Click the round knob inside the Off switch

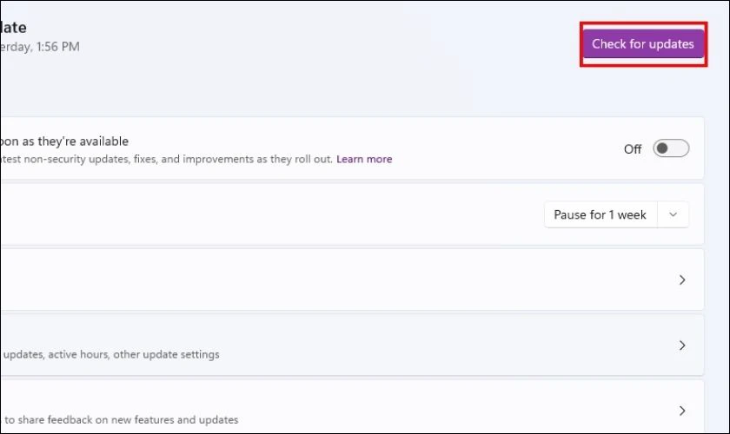point(663,148)
